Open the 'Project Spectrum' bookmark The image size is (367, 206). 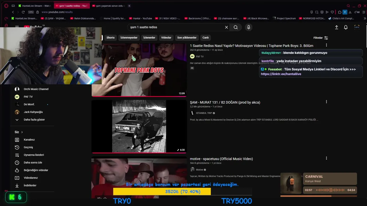coord(284,18)
